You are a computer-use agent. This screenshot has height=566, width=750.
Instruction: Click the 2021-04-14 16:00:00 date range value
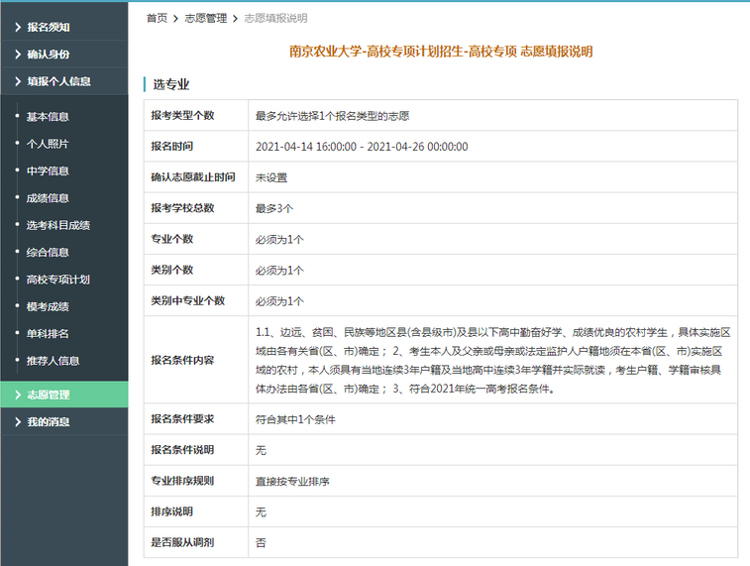click(362, 147)
